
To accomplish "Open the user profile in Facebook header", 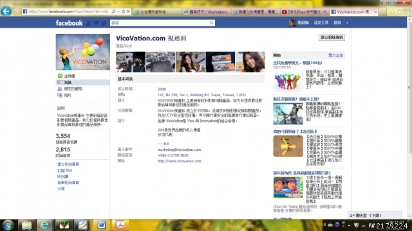I will coord(299,23).
